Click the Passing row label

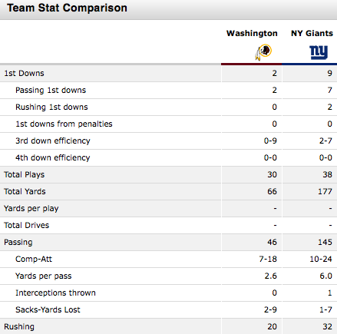[x=18, y=243]
